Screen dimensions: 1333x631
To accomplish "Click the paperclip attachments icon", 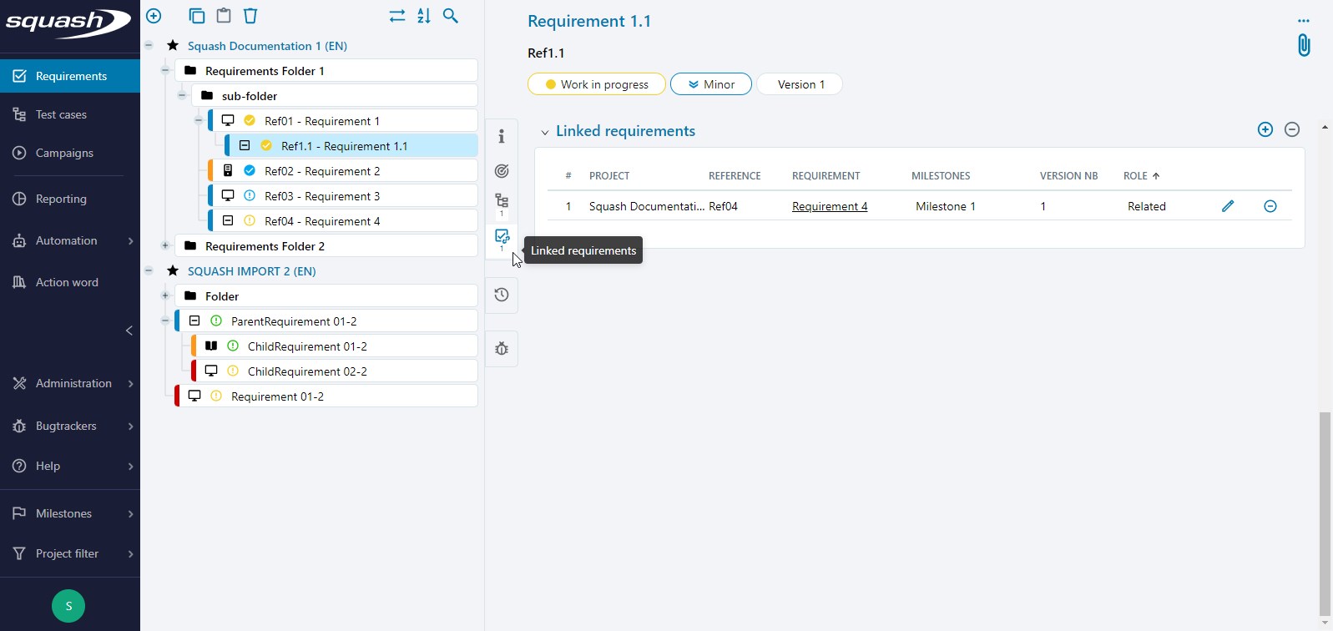I will [x=1303, y=45].
